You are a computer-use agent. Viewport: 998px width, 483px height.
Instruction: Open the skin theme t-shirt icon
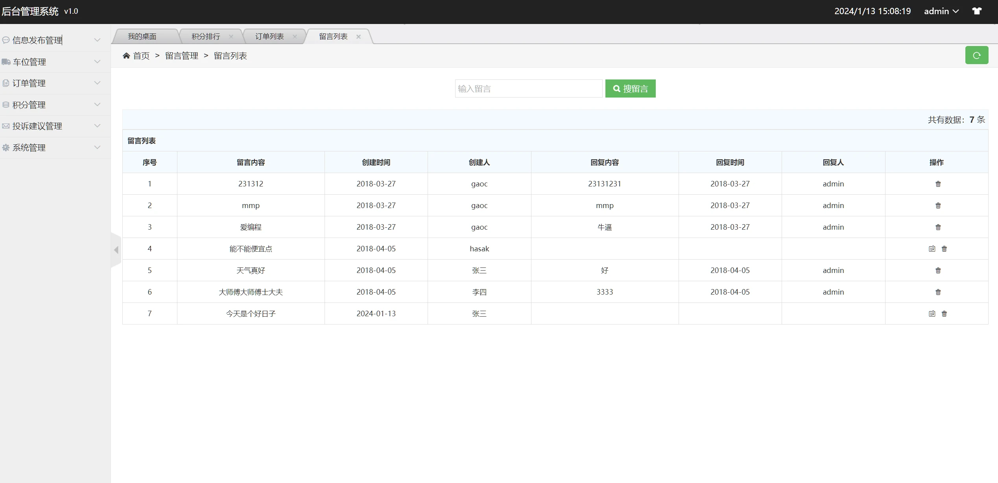[x=977, y=11]
